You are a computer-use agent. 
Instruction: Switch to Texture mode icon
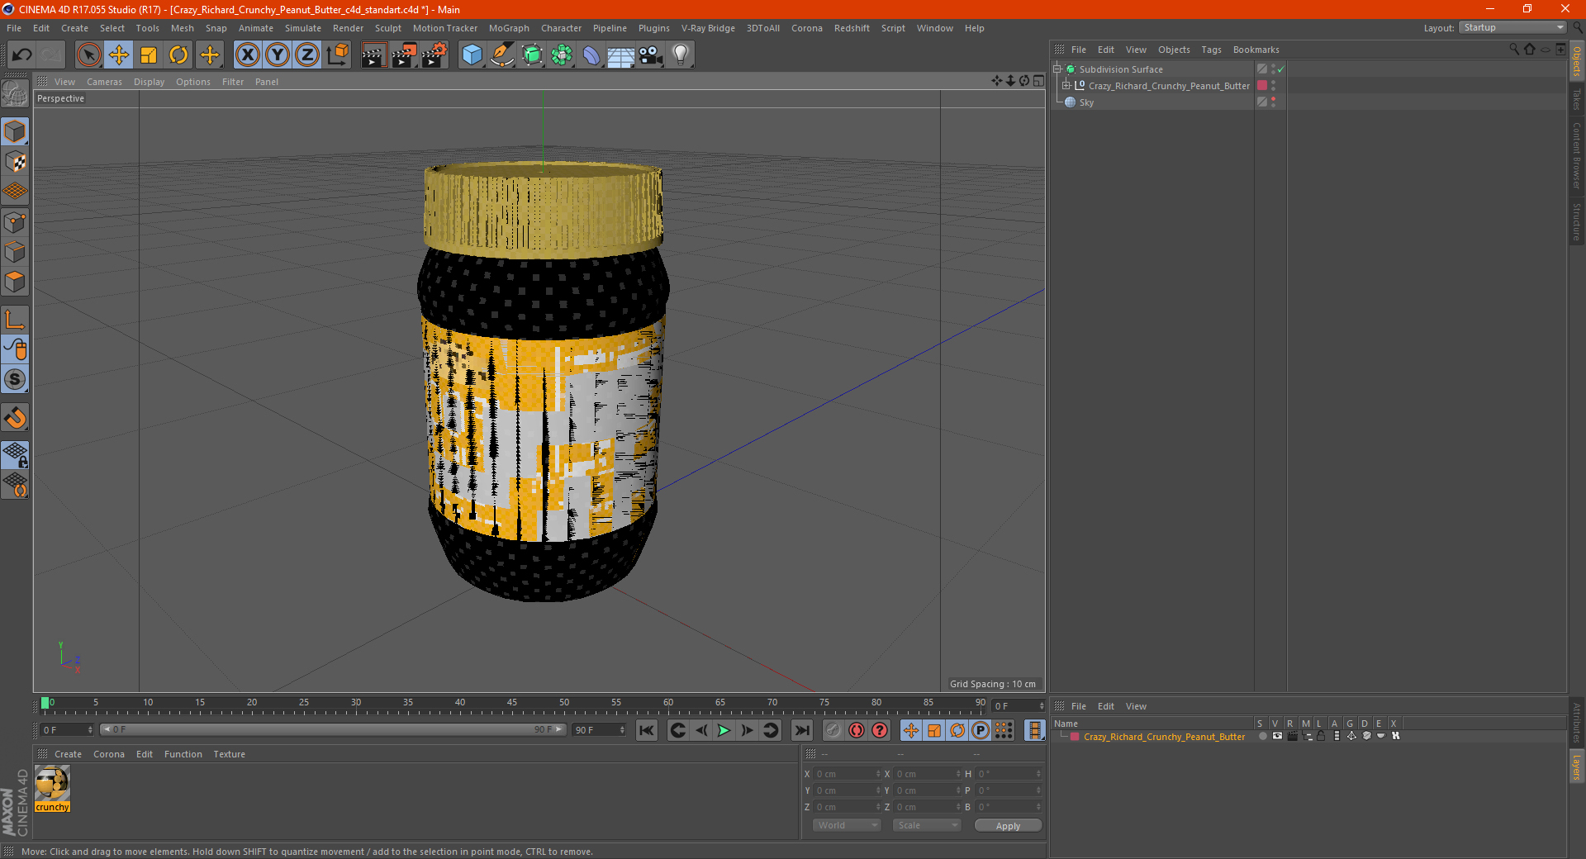[x=15, y=162]
